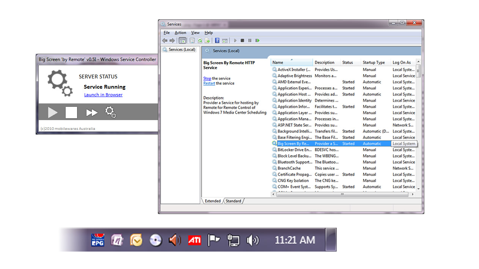Export the list using the toolbar icon
The image size is (479, 269).
208,41
